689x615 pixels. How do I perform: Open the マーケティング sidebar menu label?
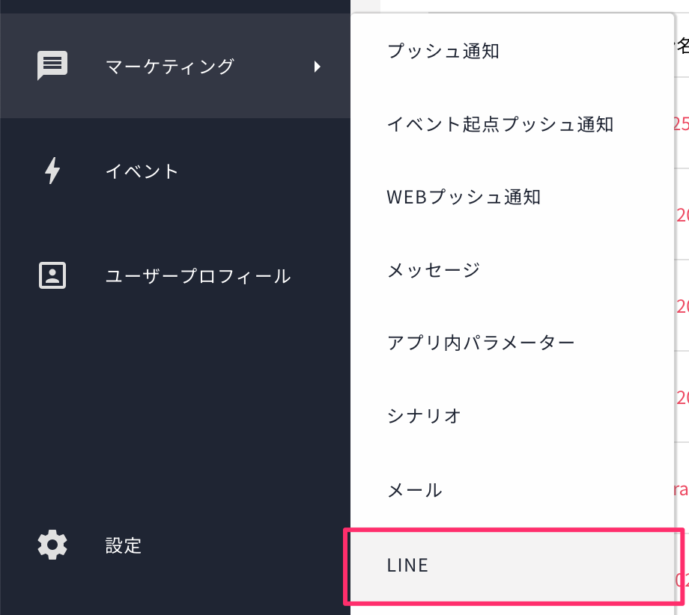170,67
